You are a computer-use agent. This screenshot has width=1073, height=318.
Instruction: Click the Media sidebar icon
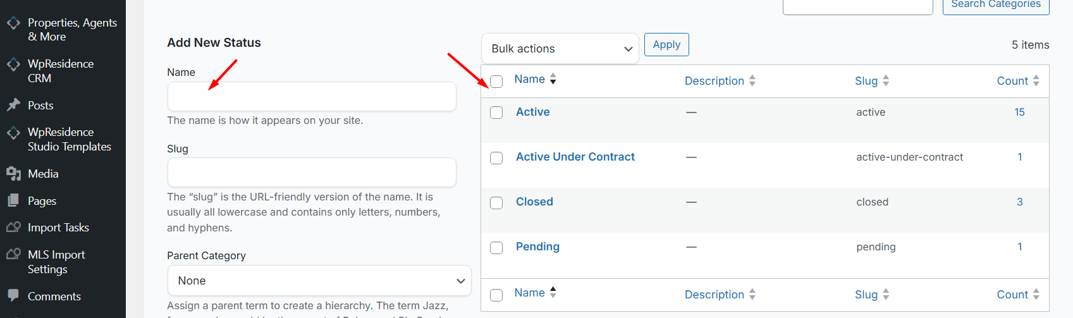[x=13, y=173]
